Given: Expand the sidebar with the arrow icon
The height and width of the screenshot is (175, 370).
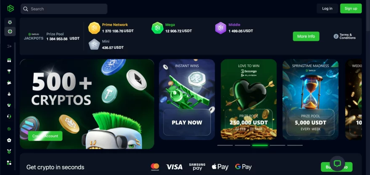Looking at the screenshot, I should pos(9,46).
